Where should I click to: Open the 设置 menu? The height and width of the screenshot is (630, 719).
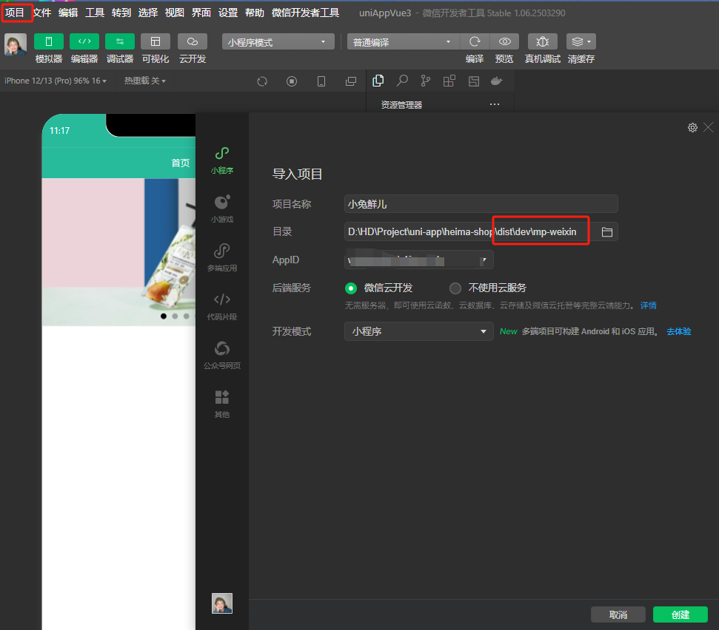228,13
